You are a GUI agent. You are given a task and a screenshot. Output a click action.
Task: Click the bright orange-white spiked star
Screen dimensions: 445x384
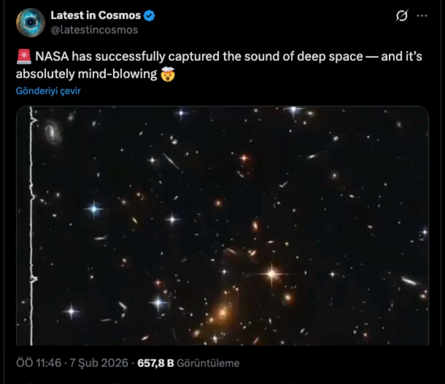click(272, 274)
